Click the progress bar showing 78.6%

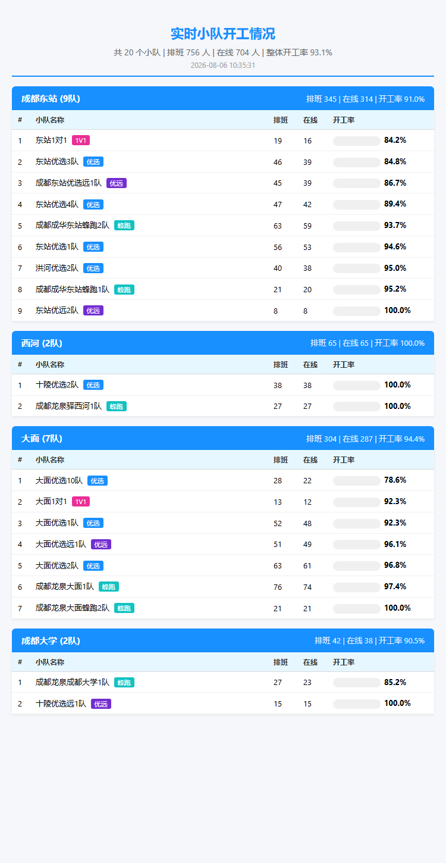pos(357,480)
